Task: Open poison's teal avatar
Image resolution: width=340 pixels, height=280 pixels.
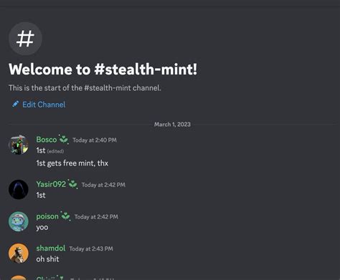Action: pos(19,221)
